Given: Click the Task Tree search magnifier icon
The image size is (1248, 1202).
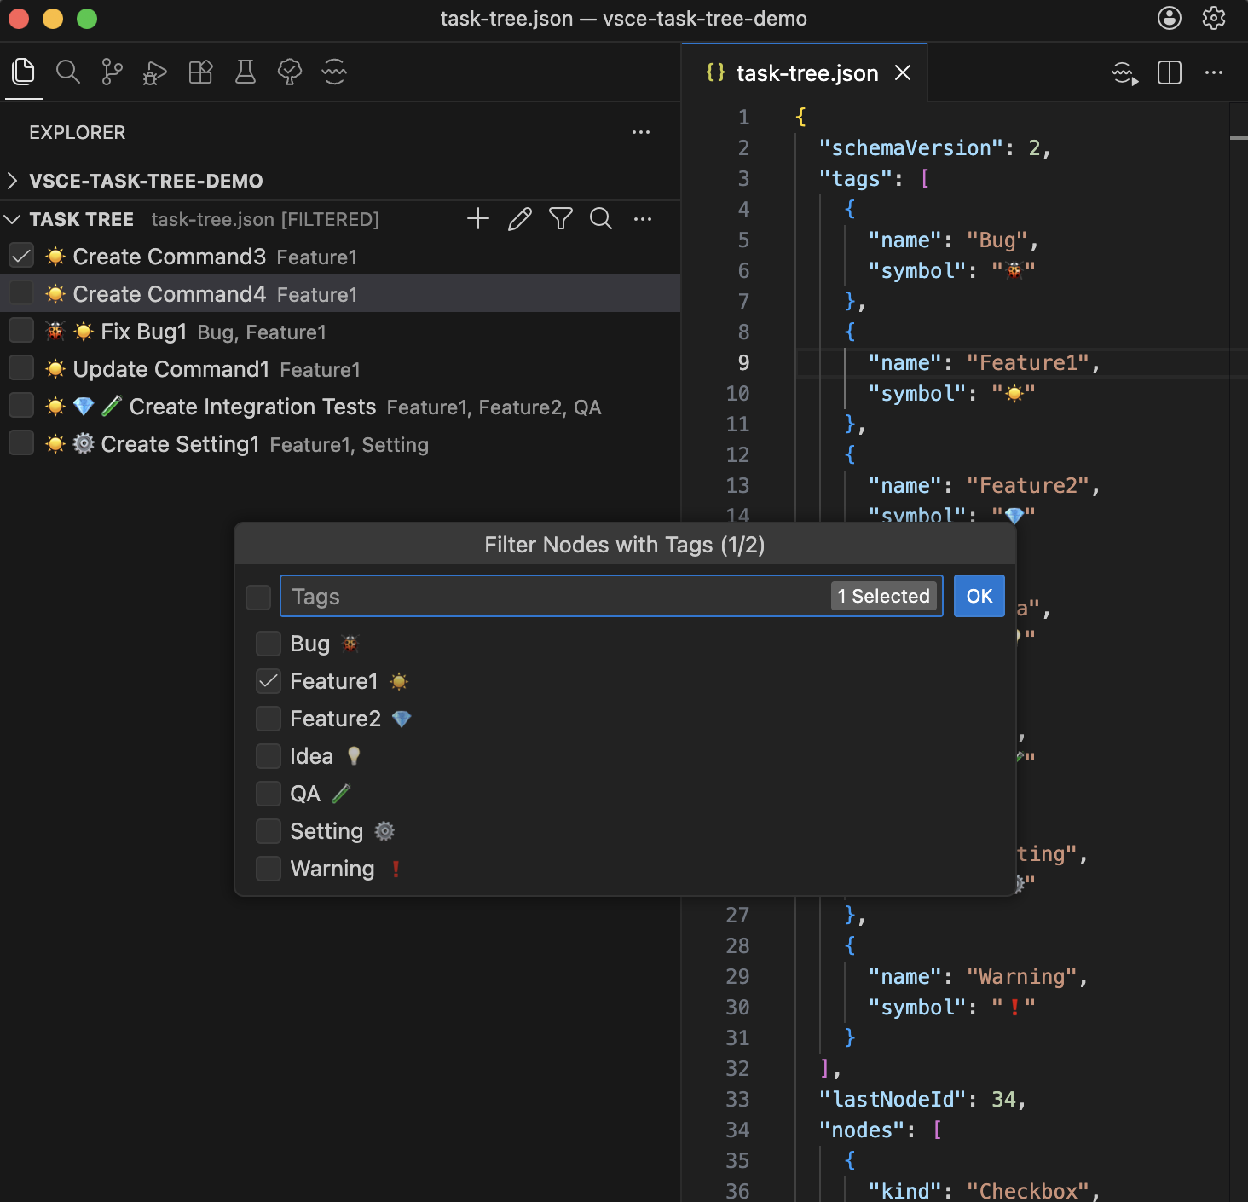Looking at the screenshot, I should coord(601,219).
